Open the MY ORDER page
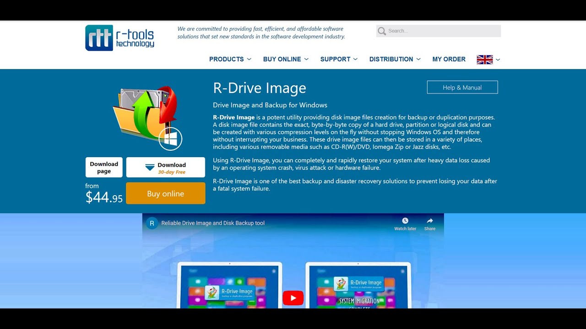This screenshot has width=586, height=329. coord(449,59)
